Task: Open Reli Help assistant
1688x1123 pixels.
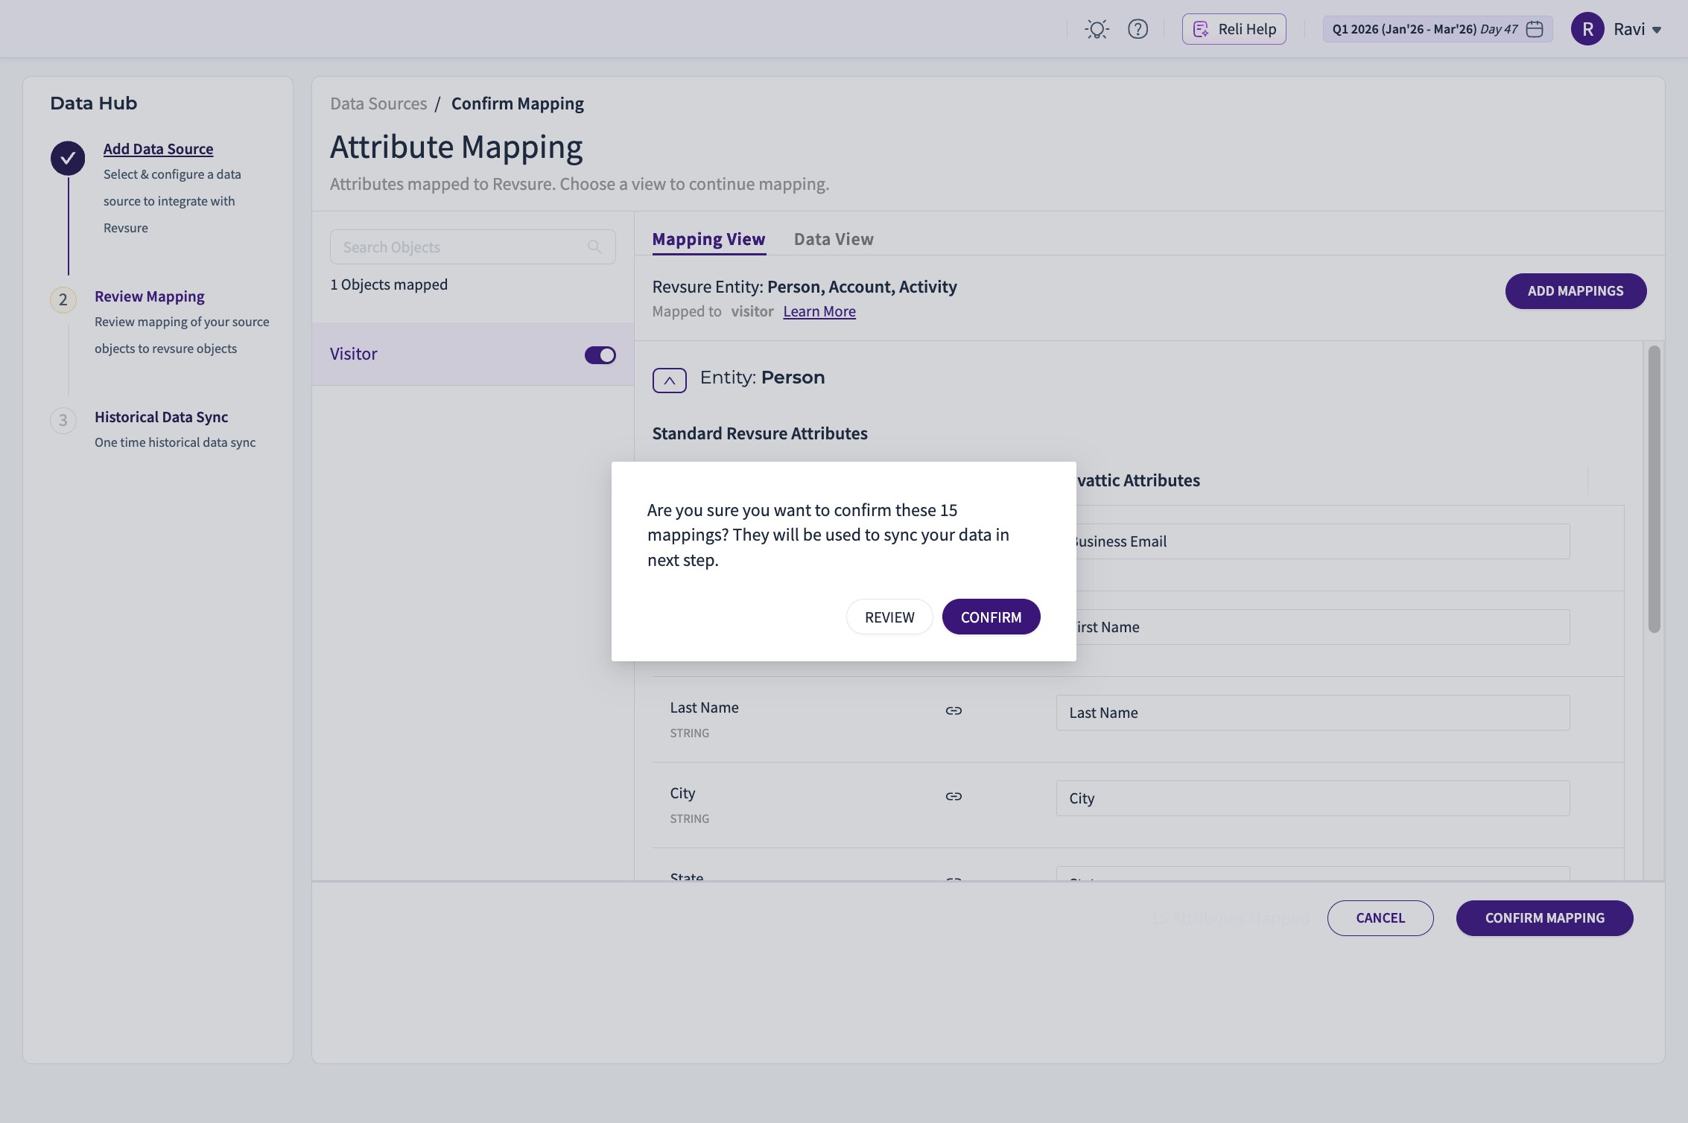Action: [x=1234, y=29]
